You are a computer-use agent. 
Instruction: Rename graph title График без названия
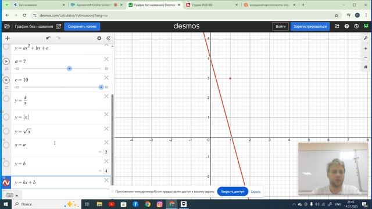(x=34, y=27)
